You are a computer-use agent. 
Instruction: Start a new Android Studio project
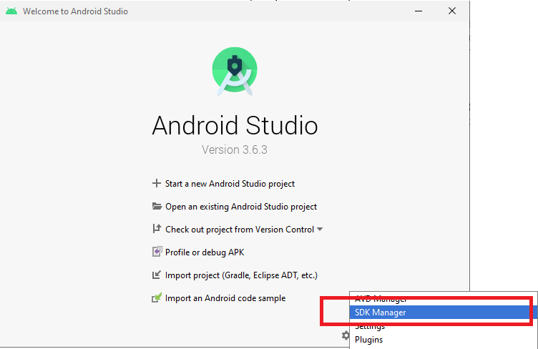tap(230, 184)
